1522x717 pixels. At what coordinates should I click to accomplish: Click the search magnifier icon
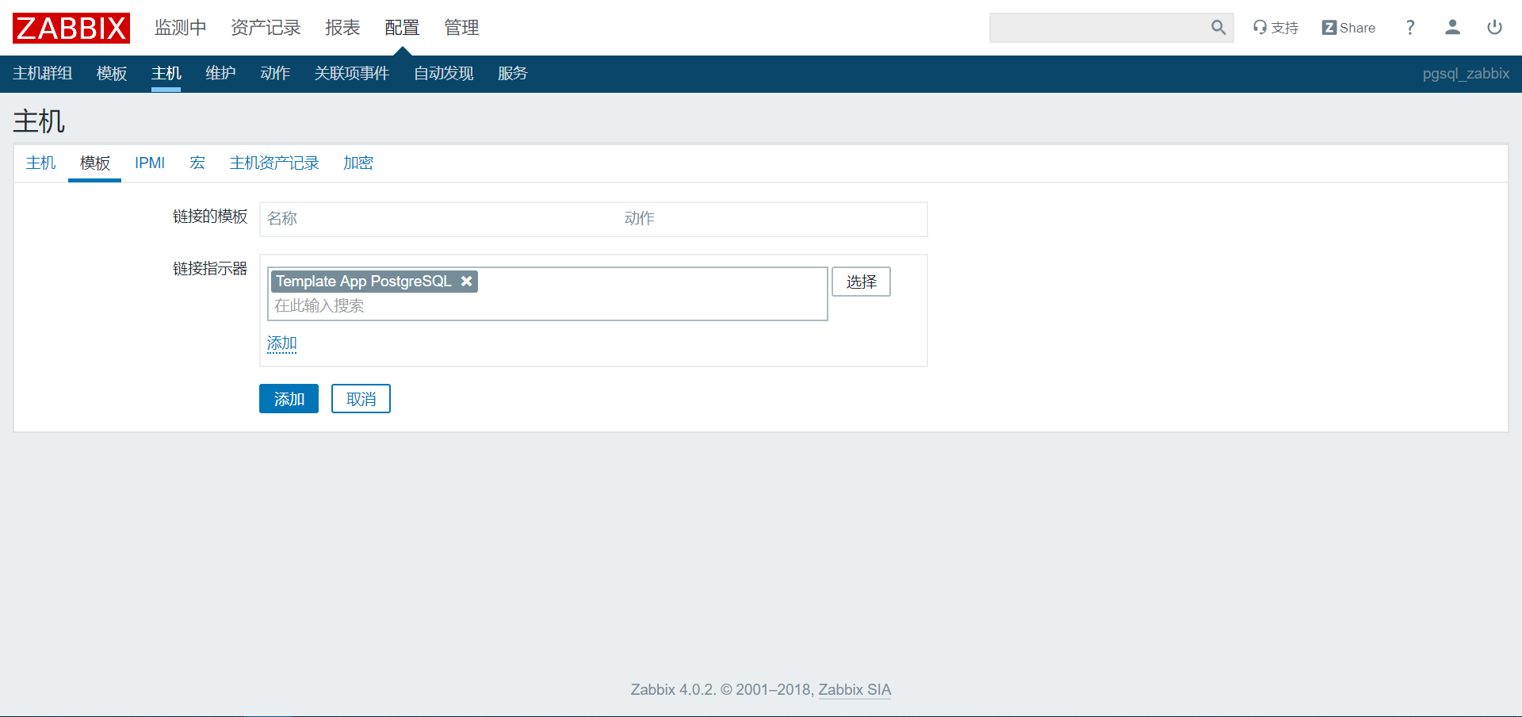point(1218,28)
